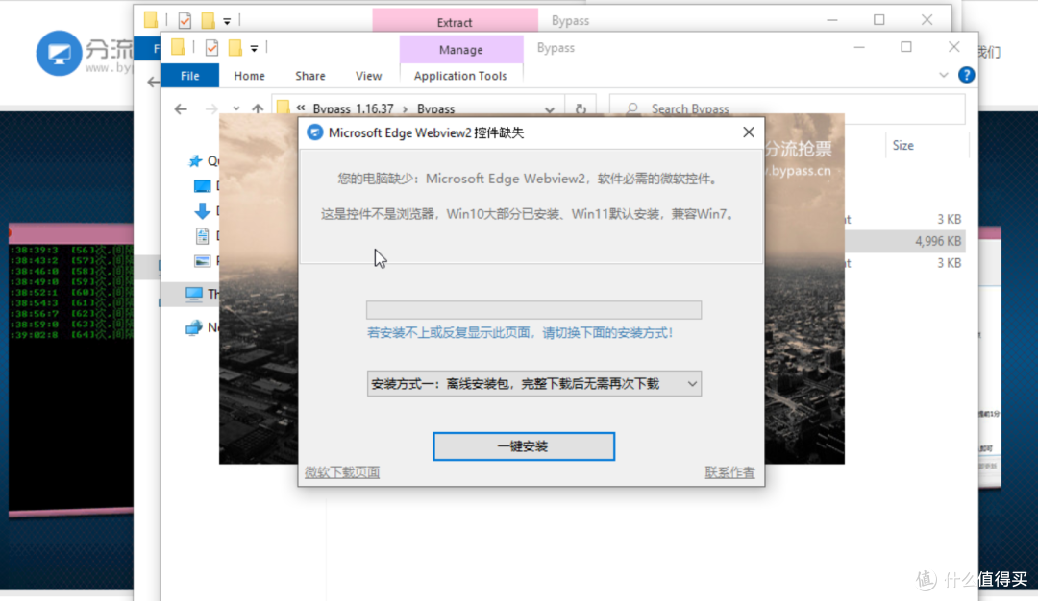The width and height of the screenshot is (1038, 601).
Task: Open the Downloads arrow item in navigation pane
Action: pos(202,211)
